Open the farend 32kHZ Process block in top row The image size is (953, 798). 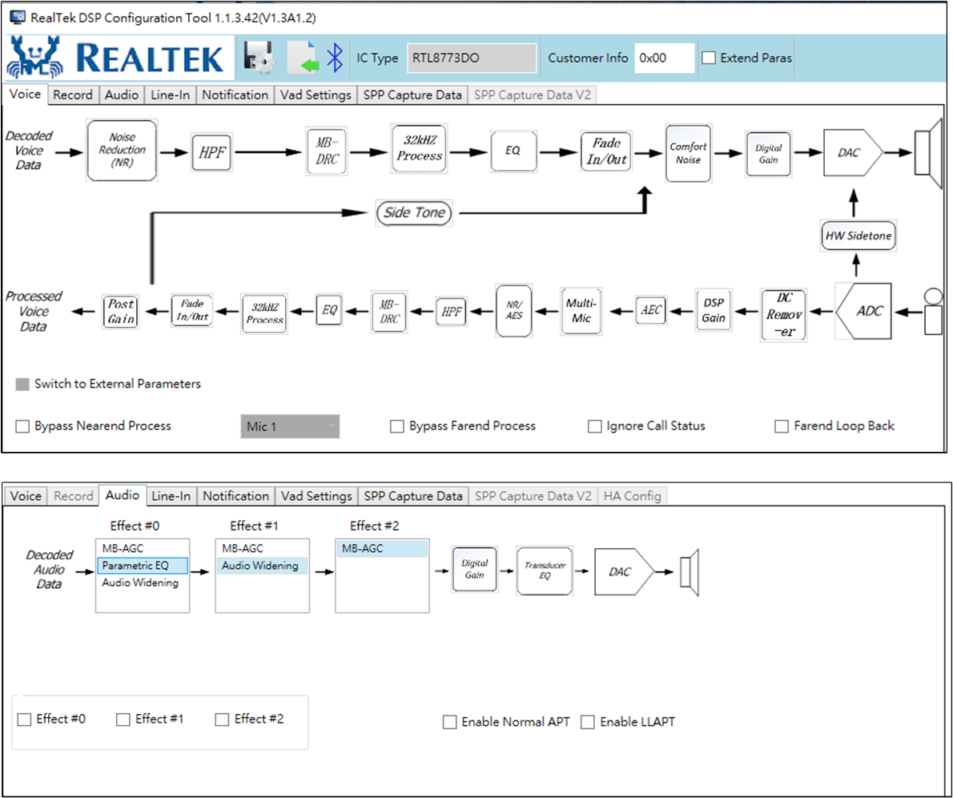[420, 148]
